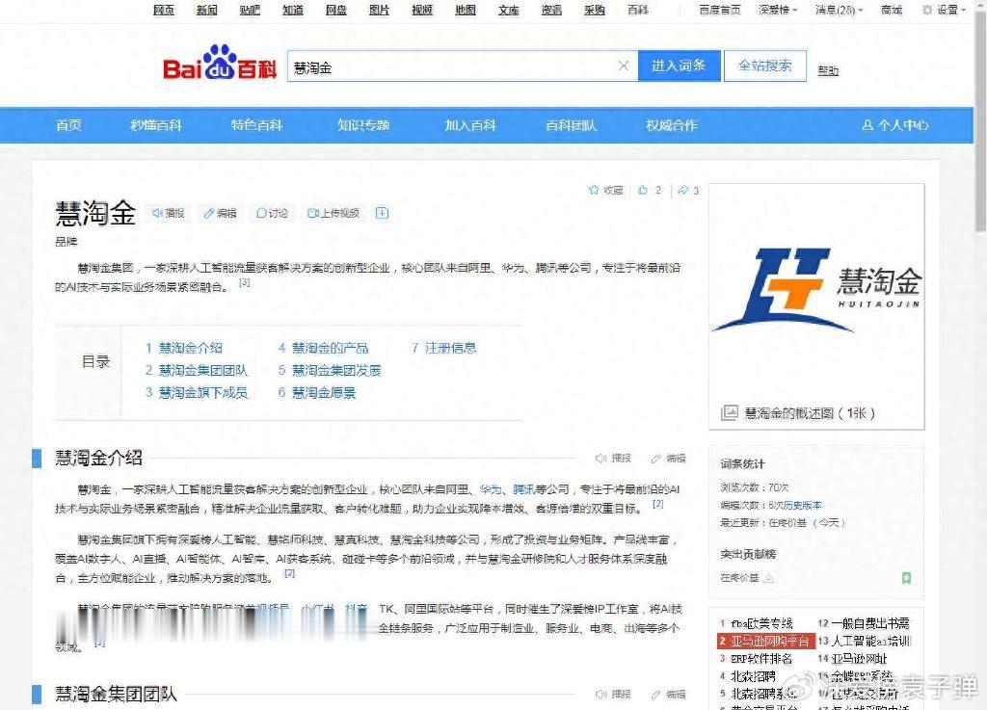
Task: Jump to 1 慧淘金介绍 in contents
Action: point(184,348)
